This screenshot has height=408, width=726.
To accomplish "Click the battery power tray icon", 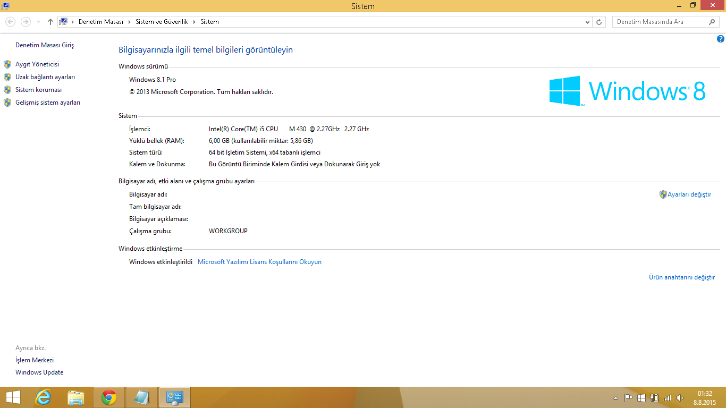I will click(x=654, y=397).
